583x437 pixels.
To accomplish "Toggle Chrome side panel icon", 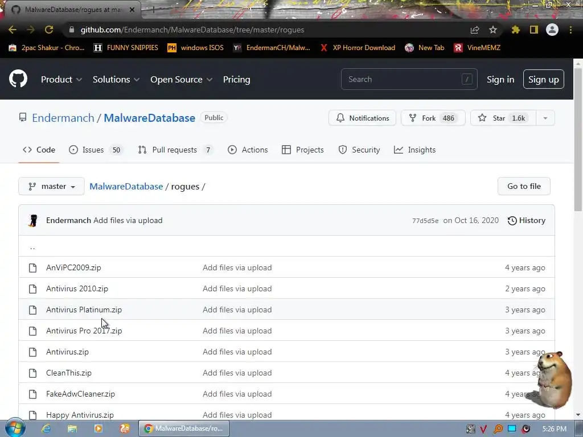I will point(534,30).
